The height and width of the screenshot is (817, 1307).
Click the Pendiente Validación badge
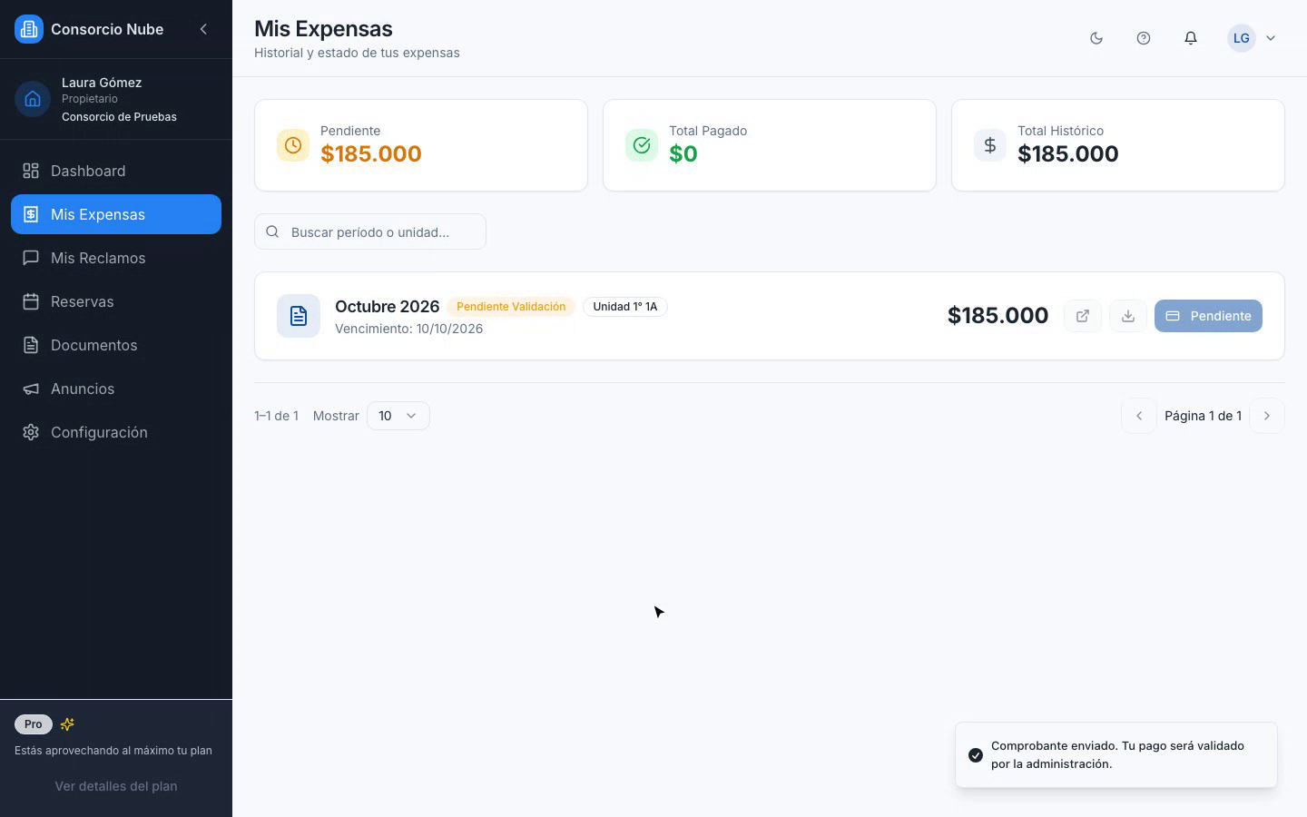[x=511, y=307]
